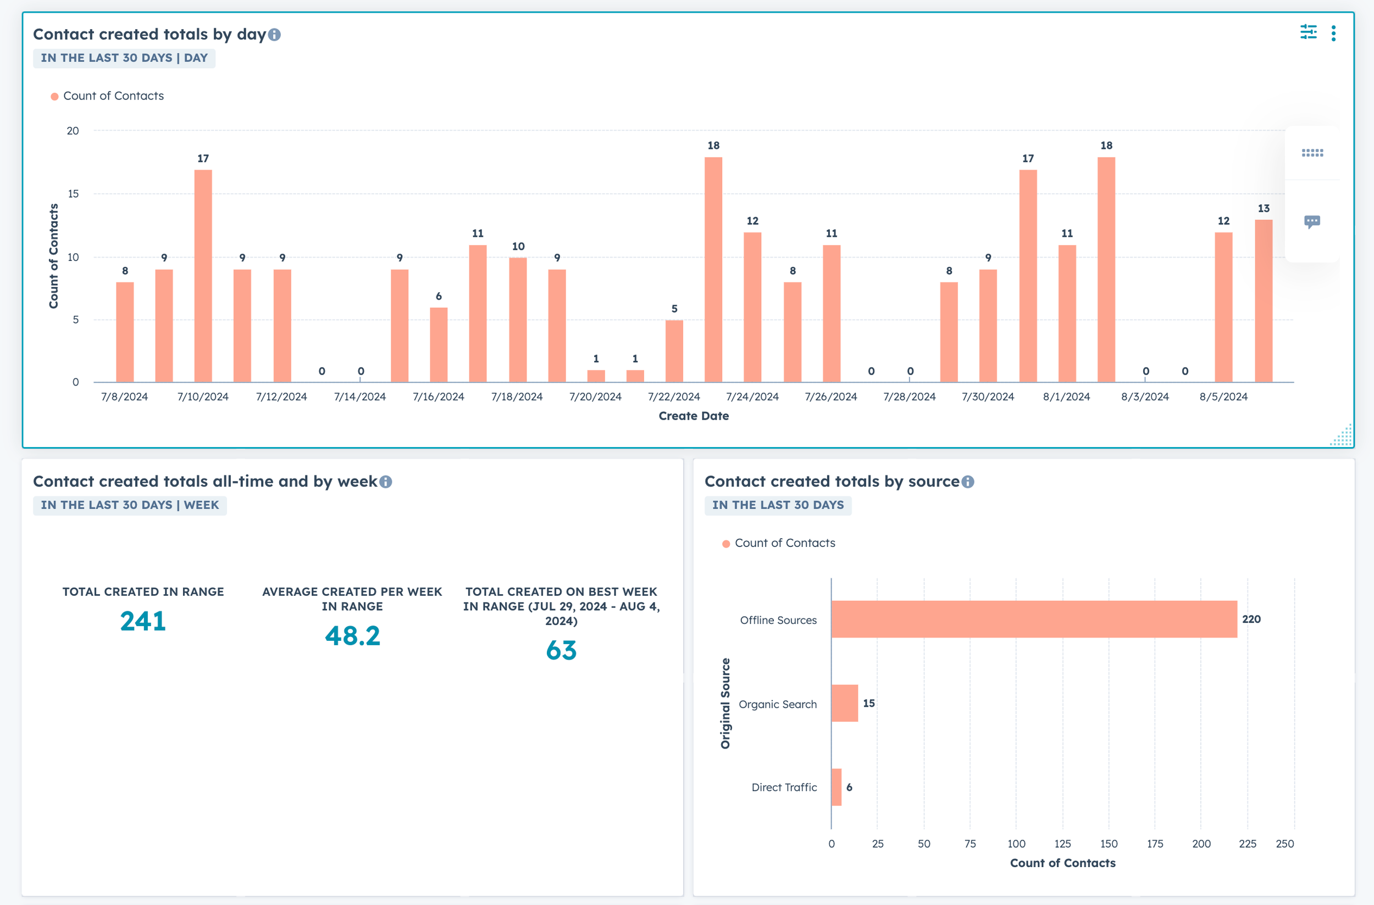
Task: Click the Organic Search bar labeled 15
Action: pyautogui.click(x=844, y=703)
